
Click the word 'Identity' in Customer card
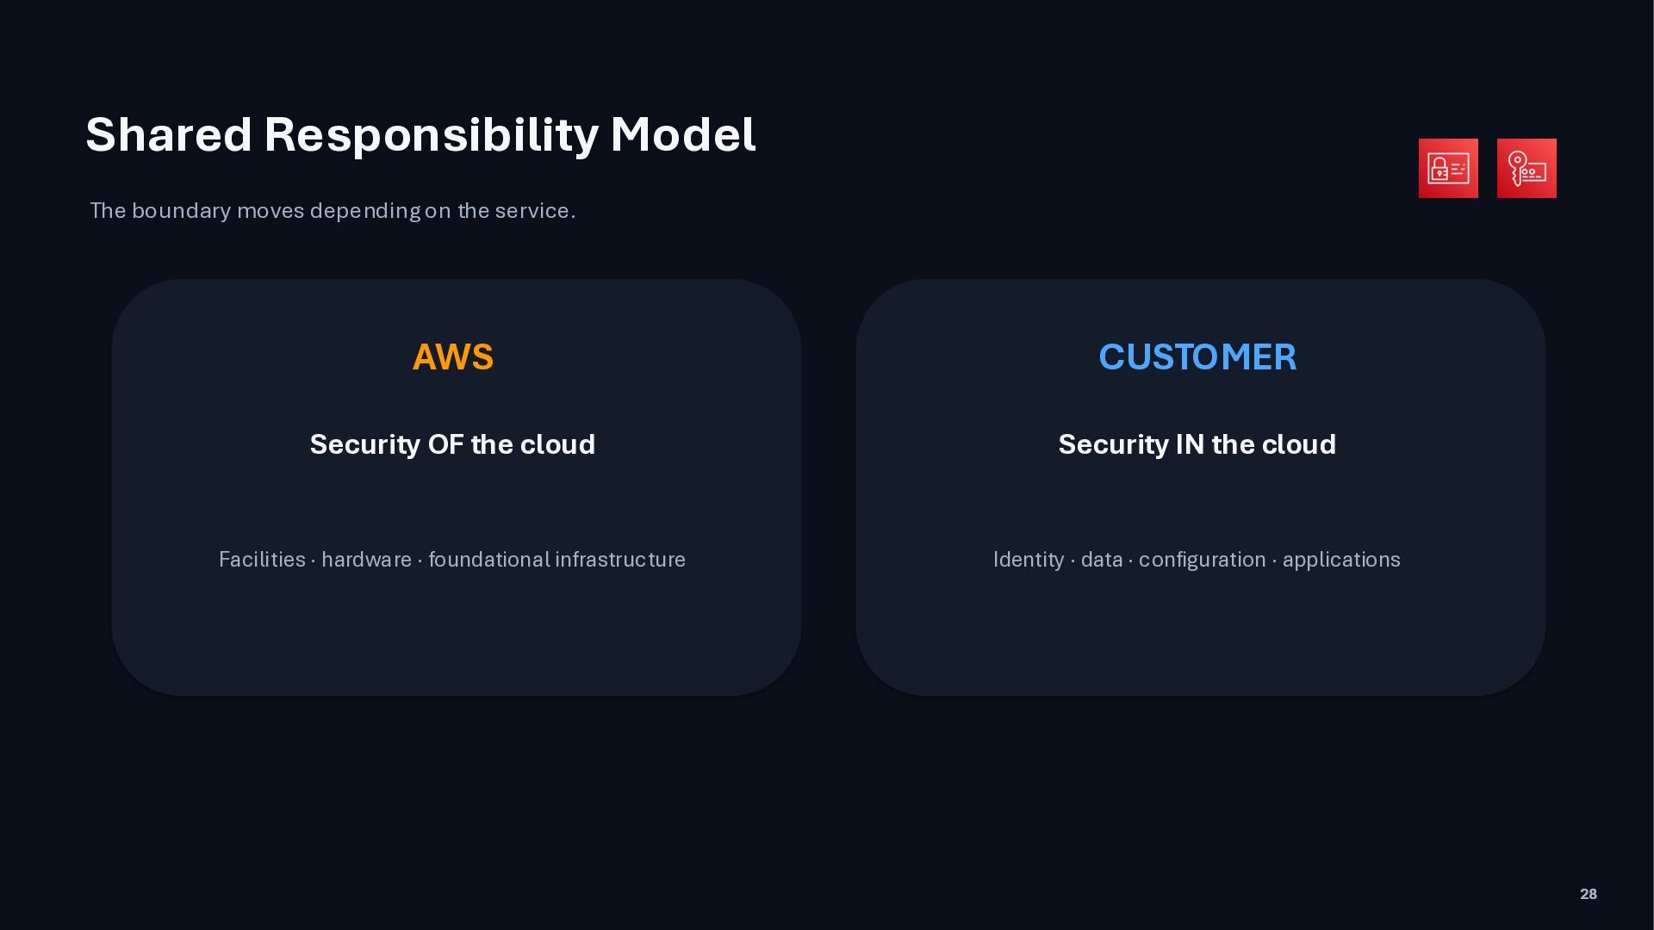tap(1029, 560)
